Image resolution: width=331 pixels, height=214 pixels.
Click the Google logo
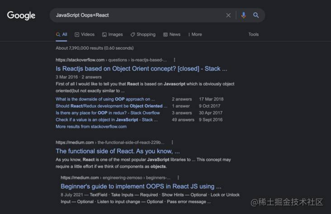pyautogui.click(x=21, y=15)
